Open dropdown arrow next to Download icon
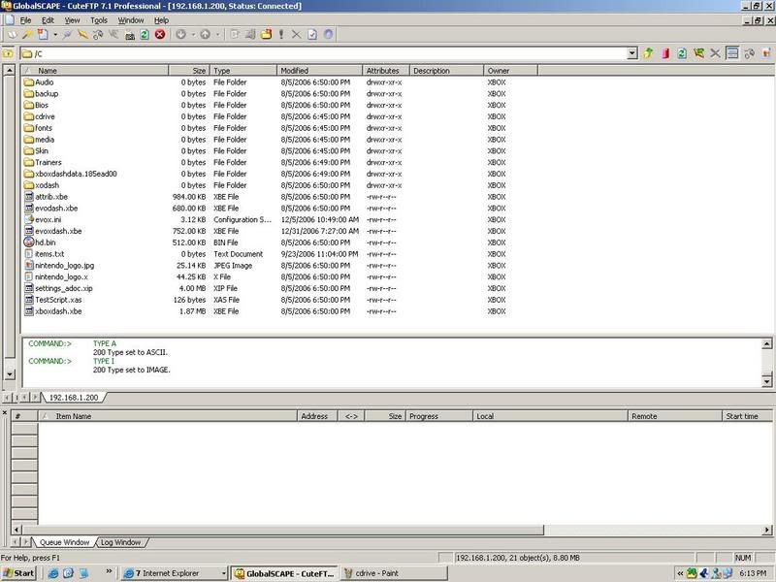The width and height of the screenshot is (776, 582). (x=193, y=34)
